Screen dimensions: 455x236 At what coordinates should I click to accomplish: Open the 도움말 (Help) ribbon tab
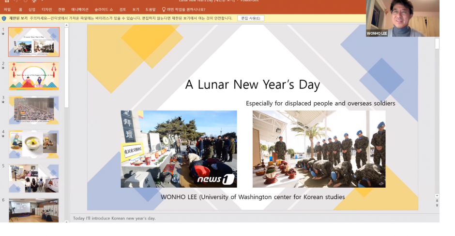coord(151,10)
